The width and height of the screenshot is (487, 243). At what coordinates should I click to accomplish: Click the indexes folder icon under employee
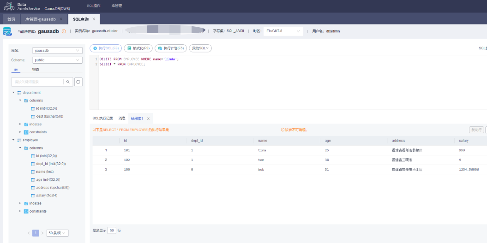26,204
